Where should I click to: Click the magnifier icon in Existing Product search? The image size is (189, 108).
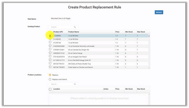75,27
